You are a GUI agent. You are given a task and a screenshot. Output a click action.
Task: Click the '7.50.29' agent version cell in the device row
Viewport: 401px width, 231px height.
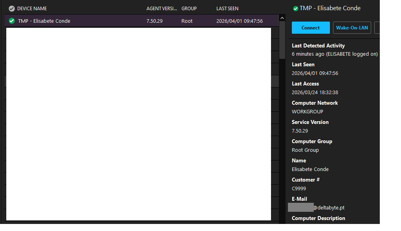pyautogui.click(x=154, y=21)
